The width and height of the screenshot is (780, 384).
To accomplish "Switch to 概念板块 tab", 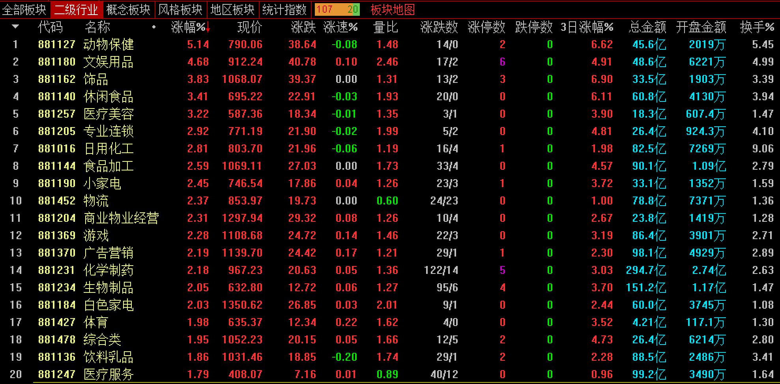I will (129, 9).
